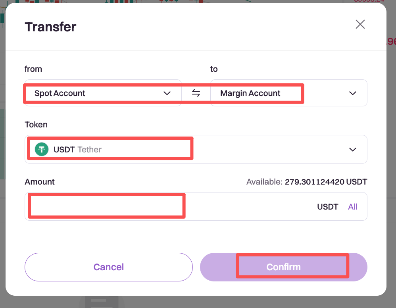Click the "from" label text
The height and width of the screenshot is (308, 396).
(33, 69)
